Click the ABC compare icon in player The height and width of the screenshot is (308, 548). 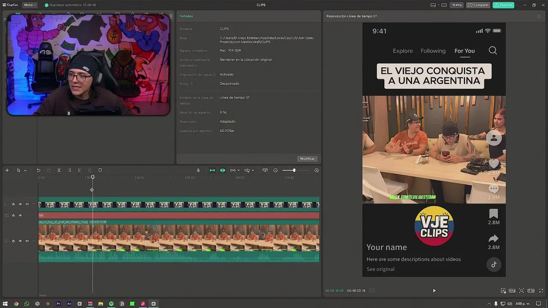coord(512,290)
